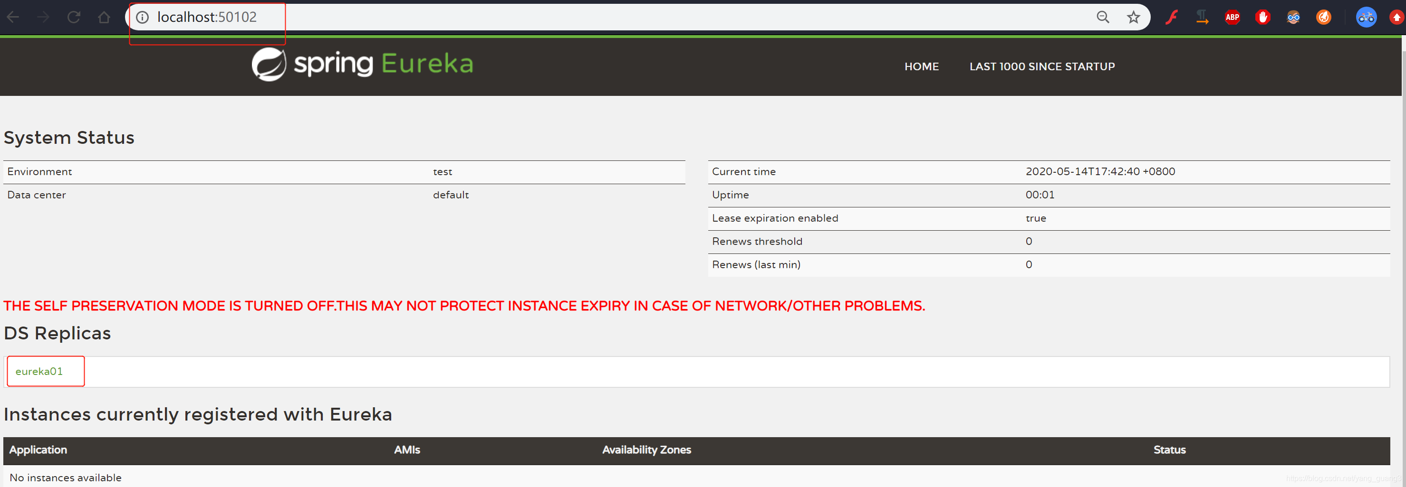Click 'Instances currently registered with Eureka' heading
Screen dimensions: 1406x487
point(198,414)
